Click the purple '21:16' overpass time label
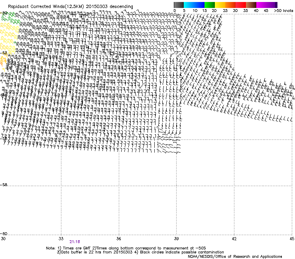The height and width of the screenshot is (259, 295). (x=75, y=242)
